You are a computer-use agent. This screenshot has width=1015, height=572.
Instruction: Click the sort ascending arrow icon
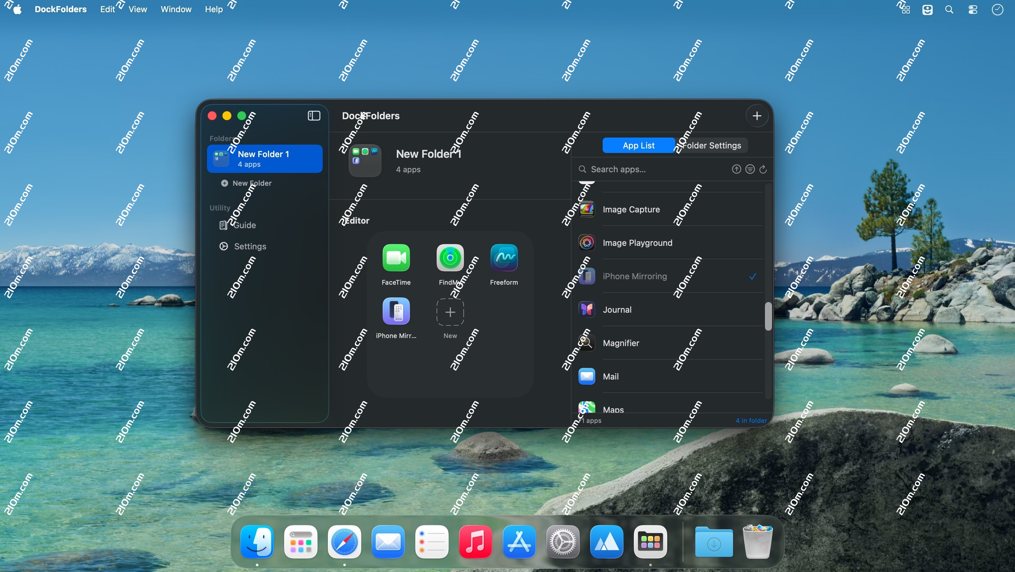click(x=736, y=169)
